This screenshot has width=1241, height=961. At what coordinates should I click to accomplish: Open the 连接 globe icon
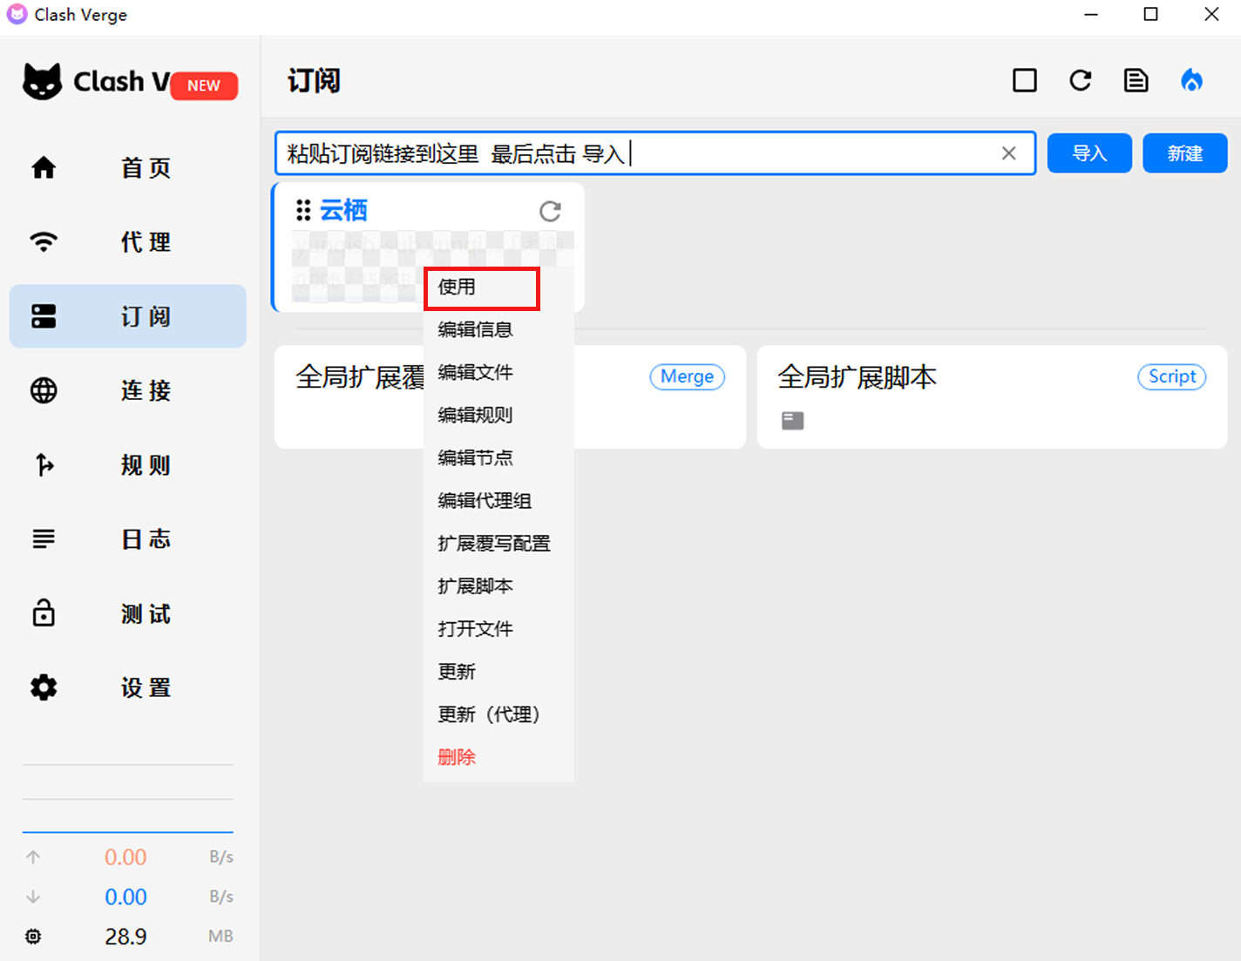point(44,390)
